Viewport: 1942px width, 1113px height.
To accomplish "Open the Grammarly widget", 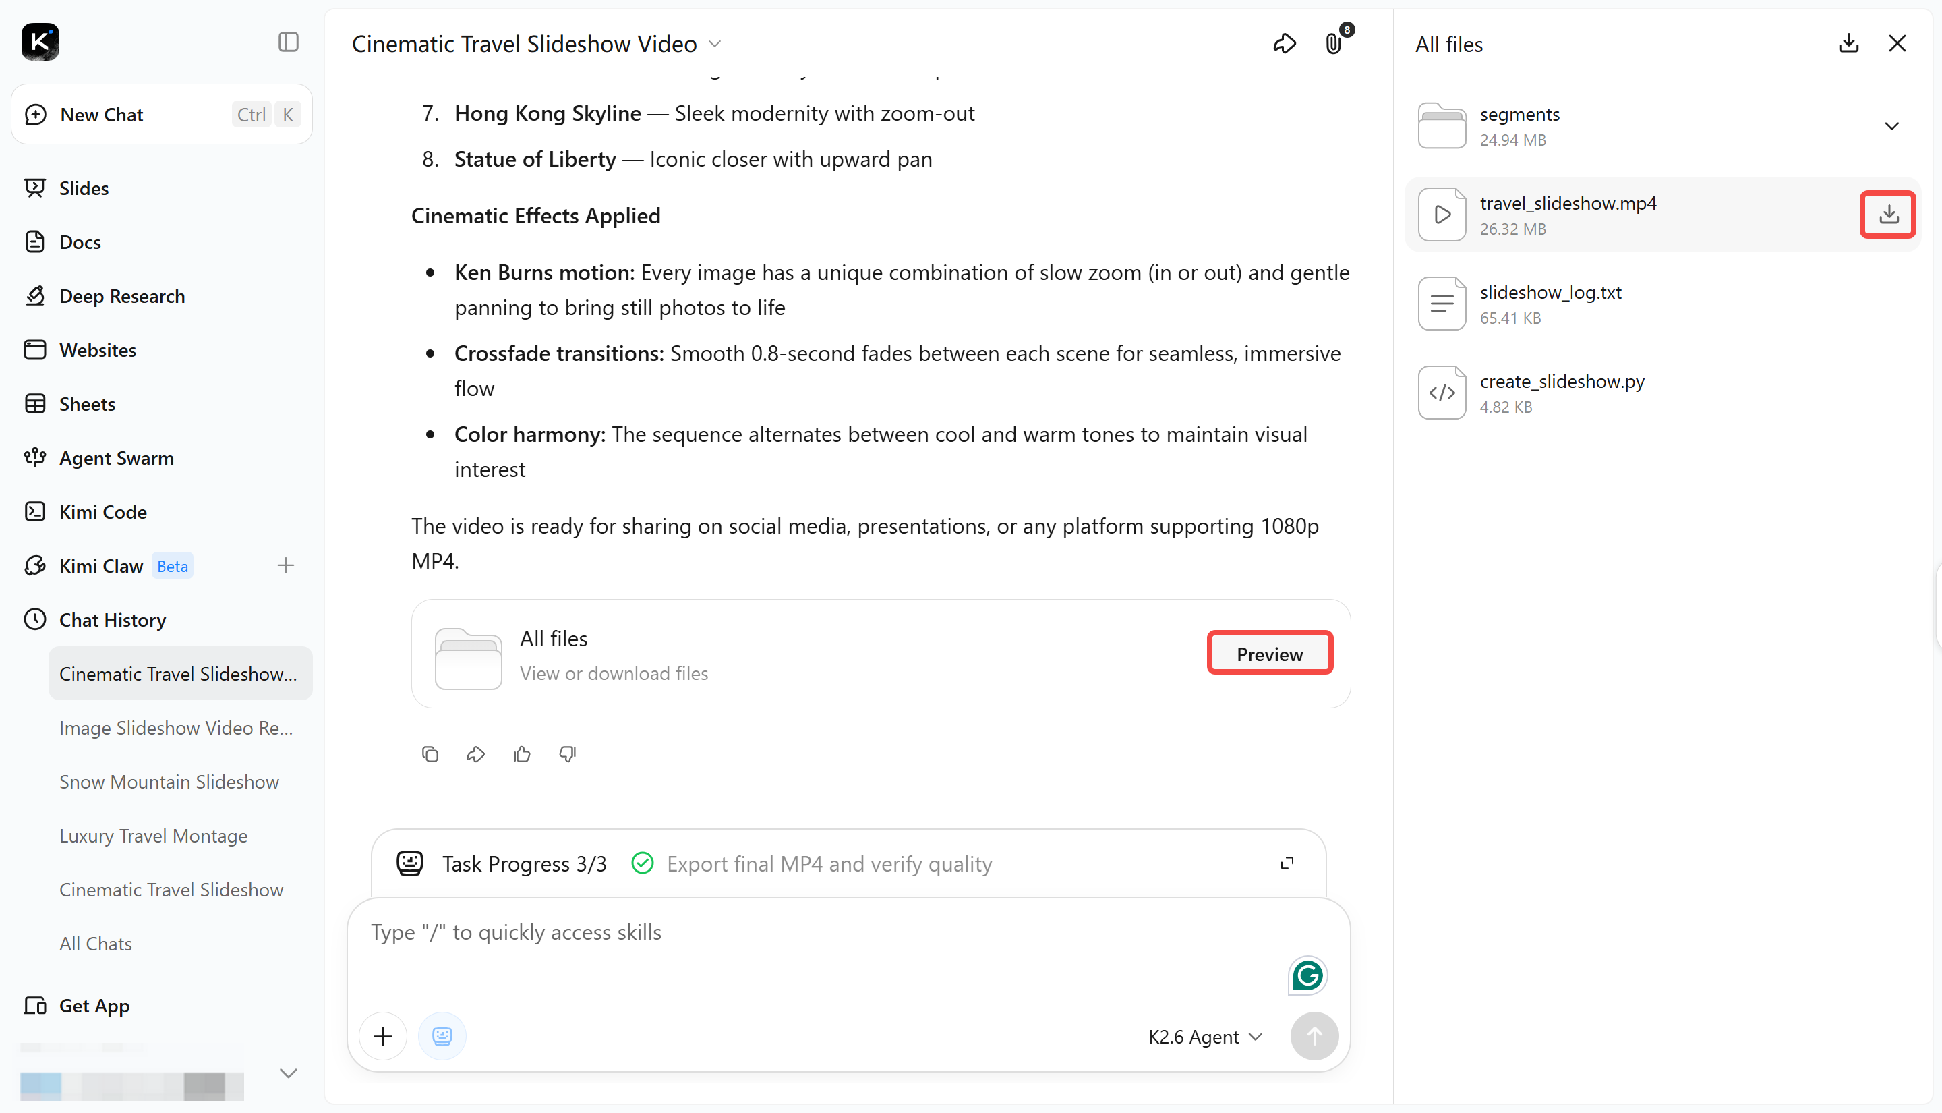I will [1308, 976].
